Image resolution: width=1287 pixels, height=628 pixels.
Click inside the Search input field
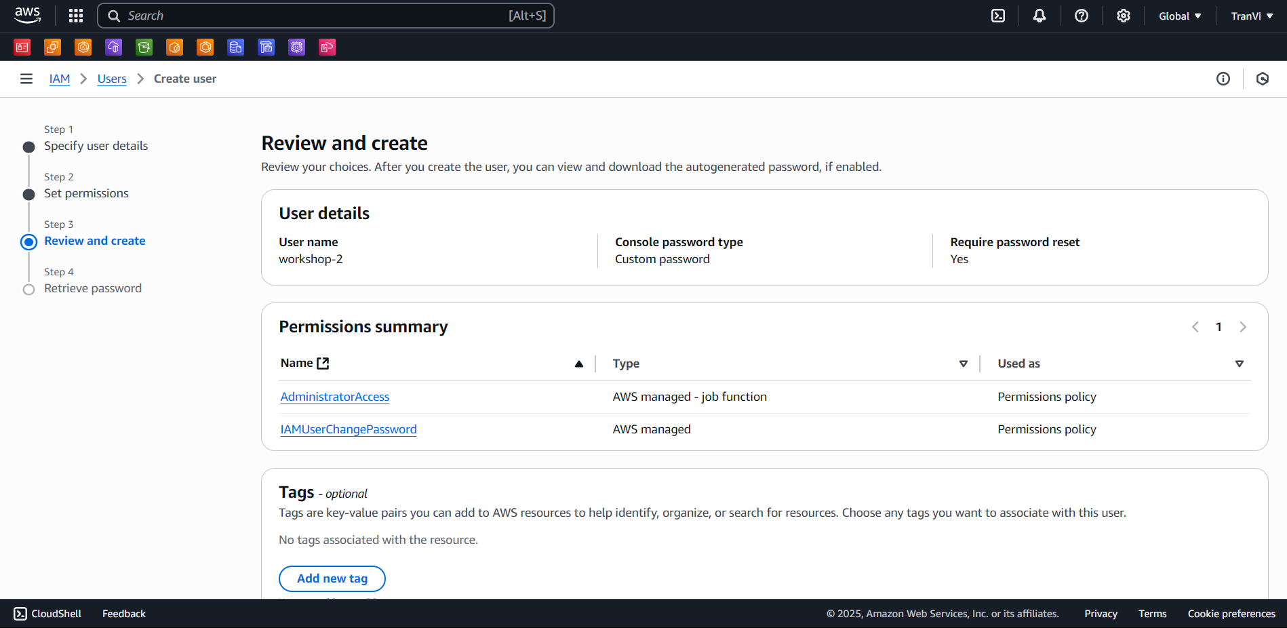(x=325, y=15)
